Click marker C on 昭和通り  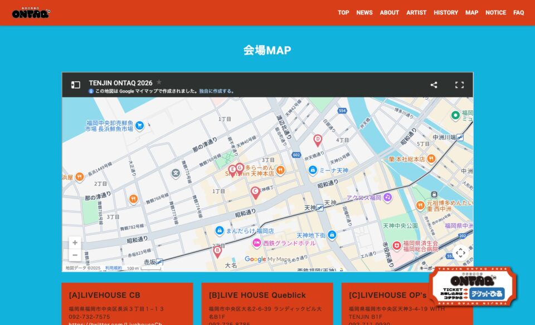[x=255, y=192]
